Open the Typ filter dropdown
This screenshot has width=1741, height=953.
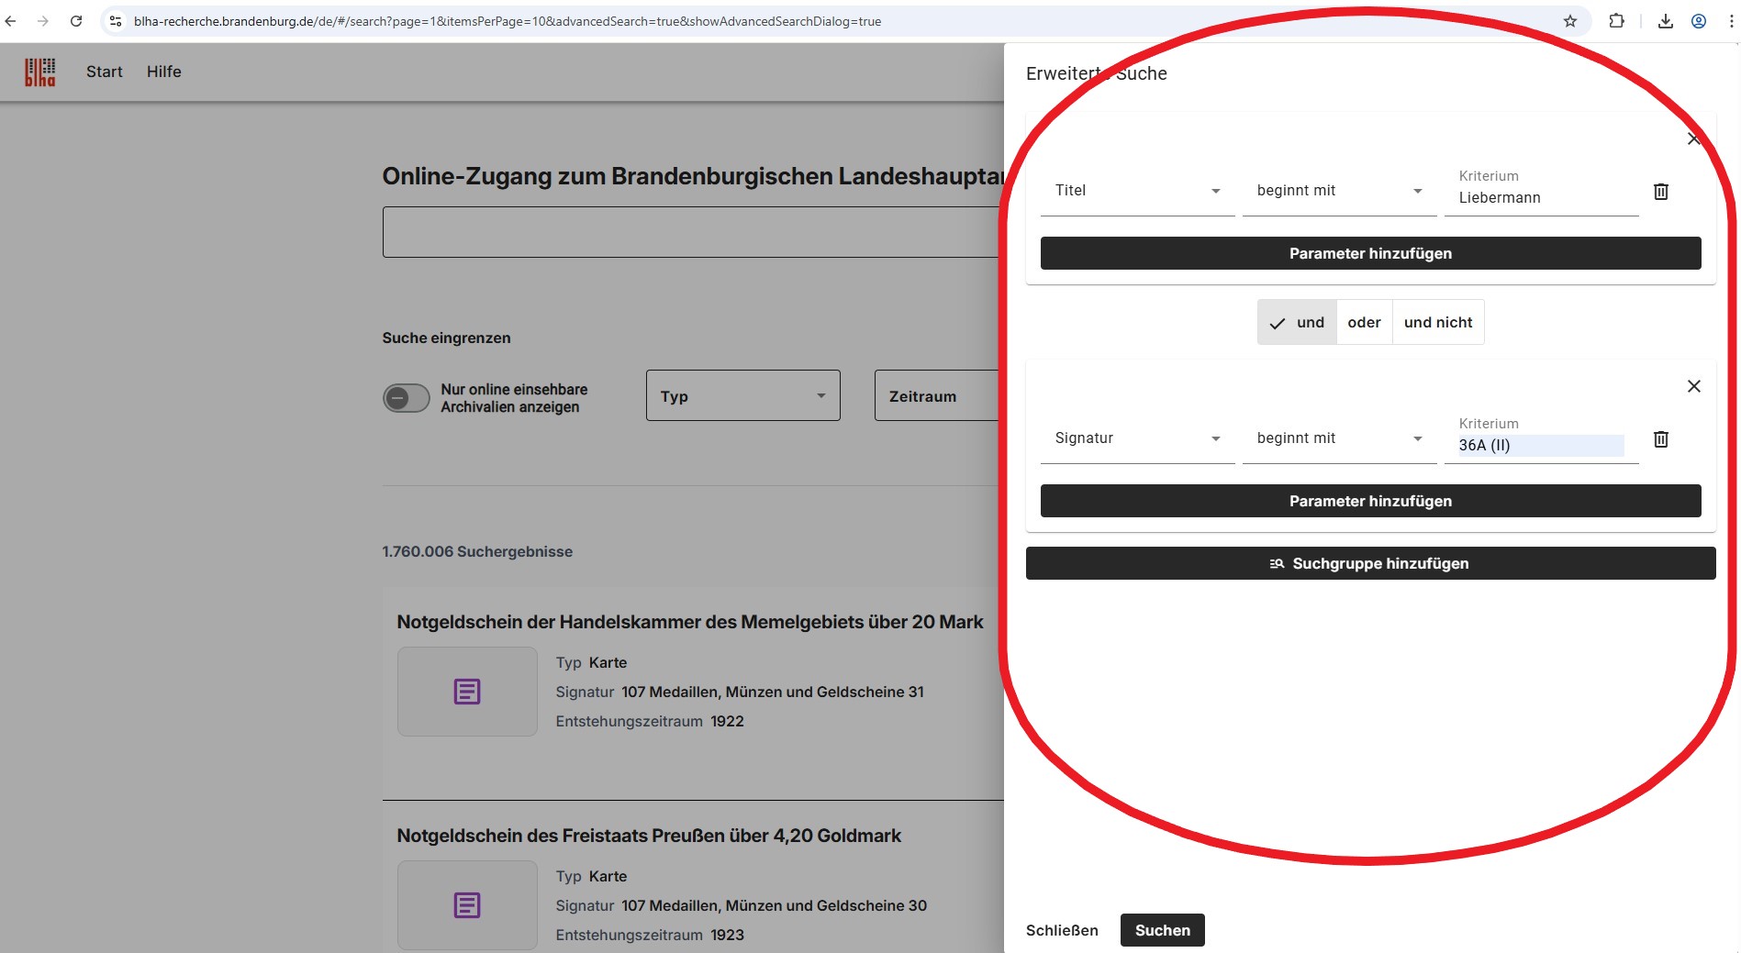pyautogui.click(x=742, y=395)
